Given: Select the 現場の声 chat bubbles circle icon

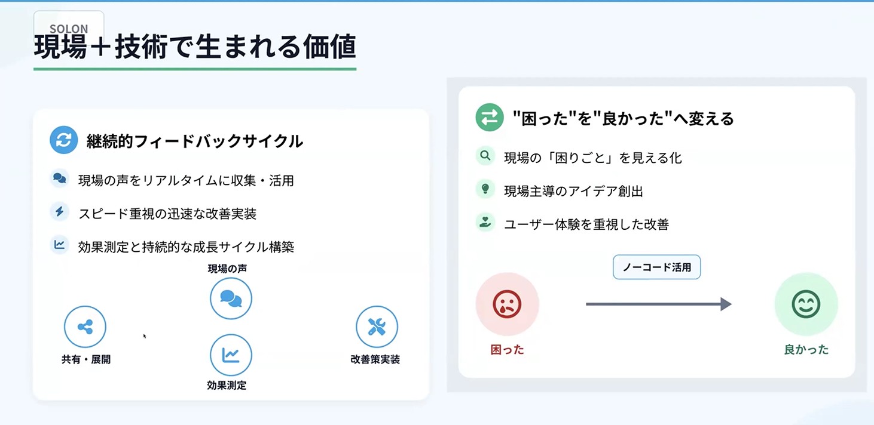Looking at the screenshot, I should (231, 298).
